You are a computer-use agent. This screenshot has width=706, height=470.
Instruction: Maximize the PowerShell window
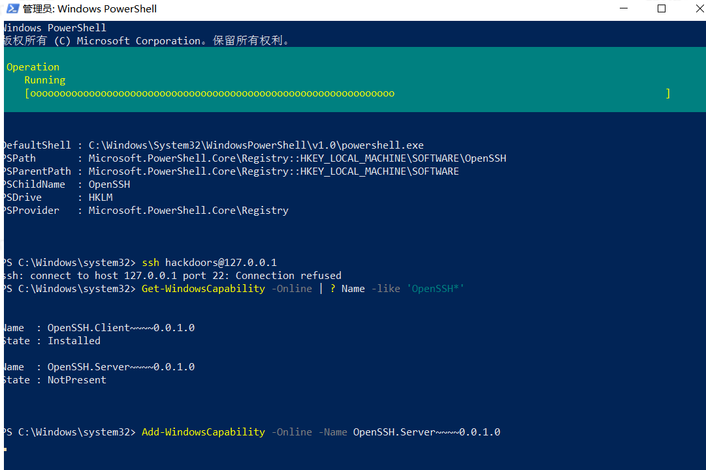click(662, 8)
